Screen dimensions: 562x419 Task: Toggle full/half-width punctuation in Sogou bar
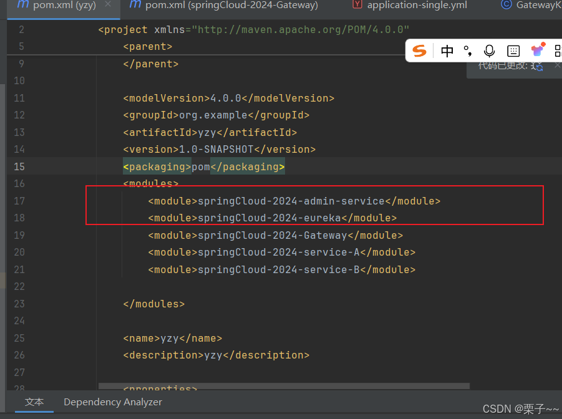point(468,51)
